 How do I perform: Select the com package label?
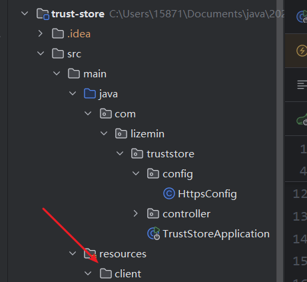125,114
